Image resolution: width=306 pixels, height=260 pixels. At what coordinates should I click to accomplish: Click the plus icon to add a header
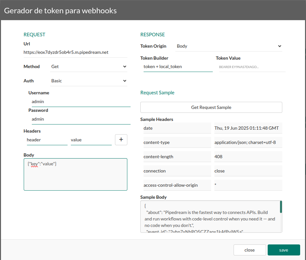[121, 140]
